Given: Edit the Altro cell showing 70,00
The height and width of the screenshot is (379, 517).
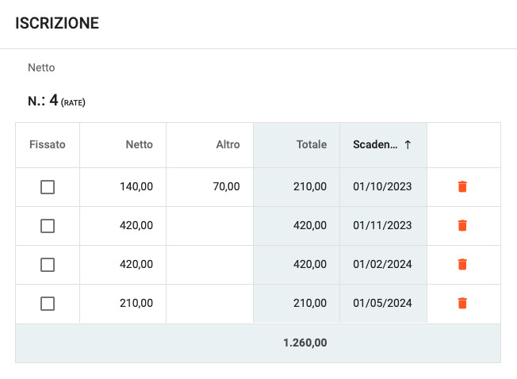Looking at the screenshot, I should tap(209, 187).
